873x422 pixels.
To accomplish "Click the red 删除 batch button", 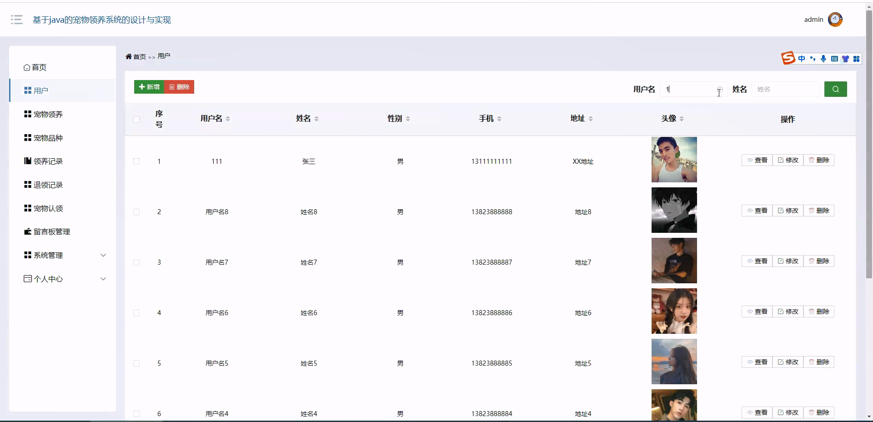I will [179, 87].
